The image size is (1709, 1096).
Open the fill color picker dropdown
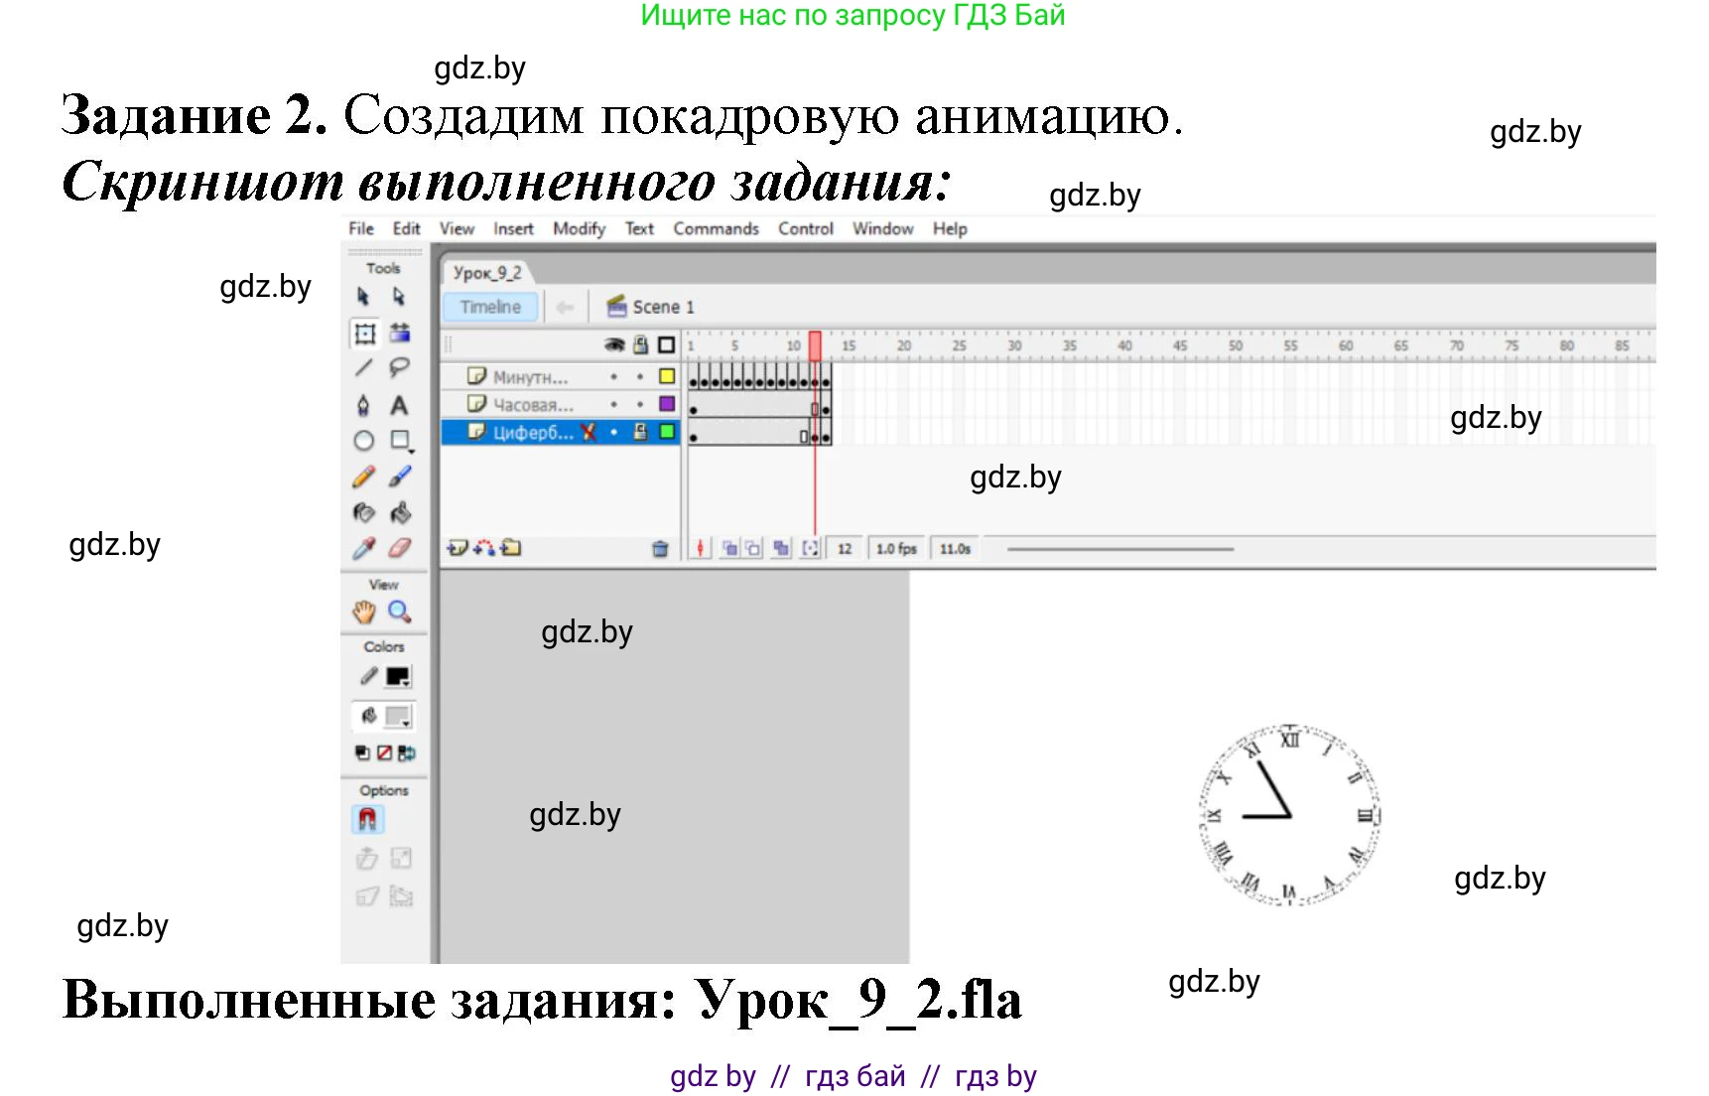[x=398, y=717]
